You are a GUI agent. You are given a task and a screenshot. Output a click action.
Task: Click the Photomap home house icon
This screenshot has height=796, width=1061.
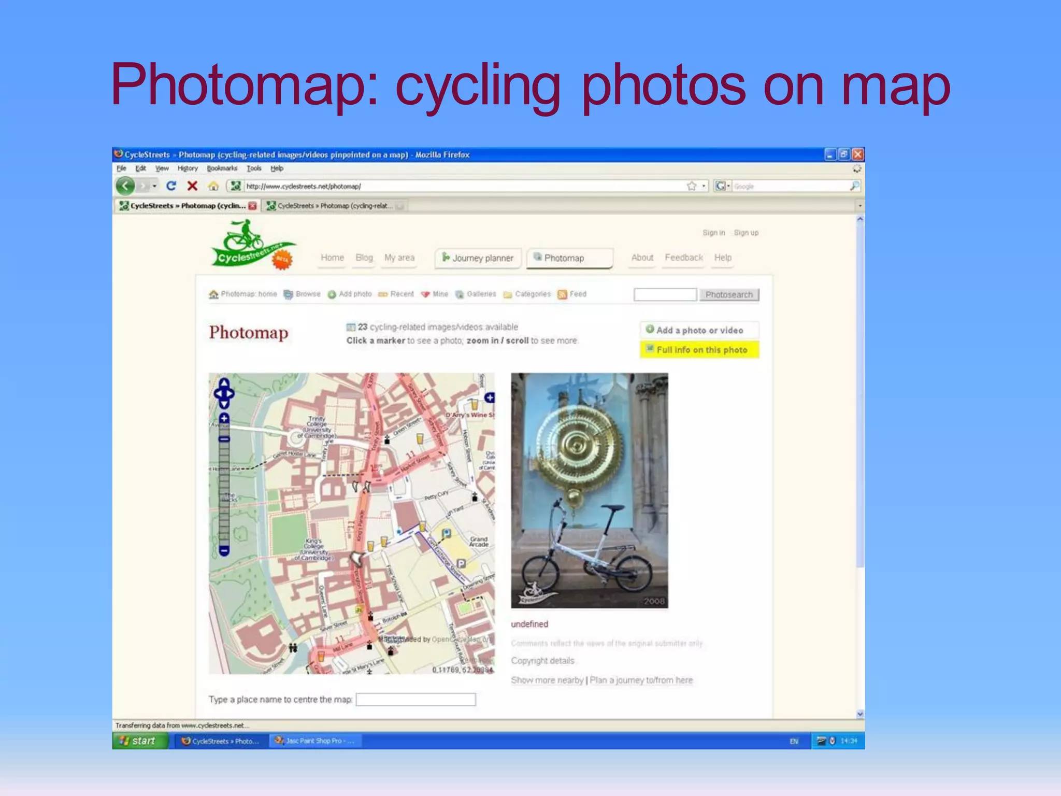point(213,294)
